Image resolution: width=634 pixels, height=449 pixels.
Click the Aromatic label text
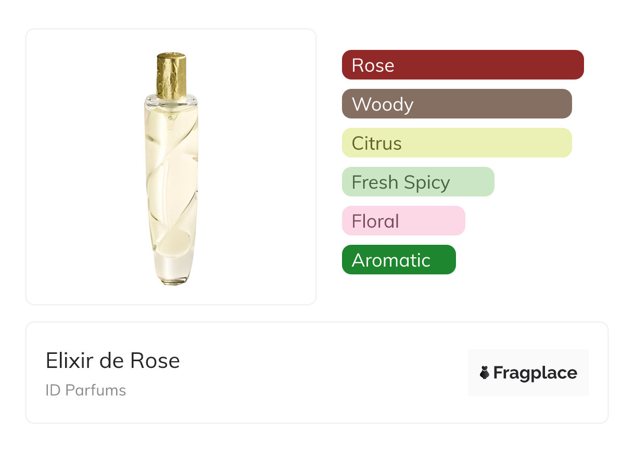pyautogui.click(x=391, y=260)
